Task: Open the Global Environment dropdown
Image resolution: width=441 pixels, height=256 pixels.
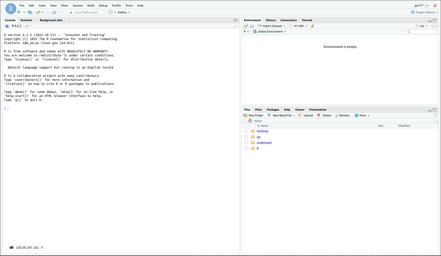Action: click(269, 31)
